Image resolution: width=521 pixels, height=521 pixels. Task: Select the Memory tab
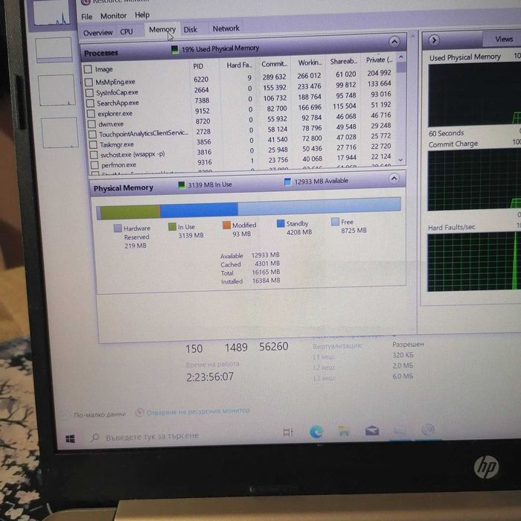(x=162, y=30)
